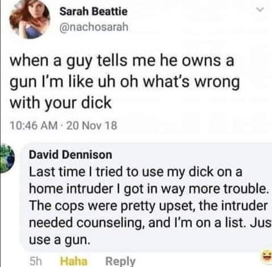
Task: Expand the tweet options chevron
Action: (x=261, y=9)
